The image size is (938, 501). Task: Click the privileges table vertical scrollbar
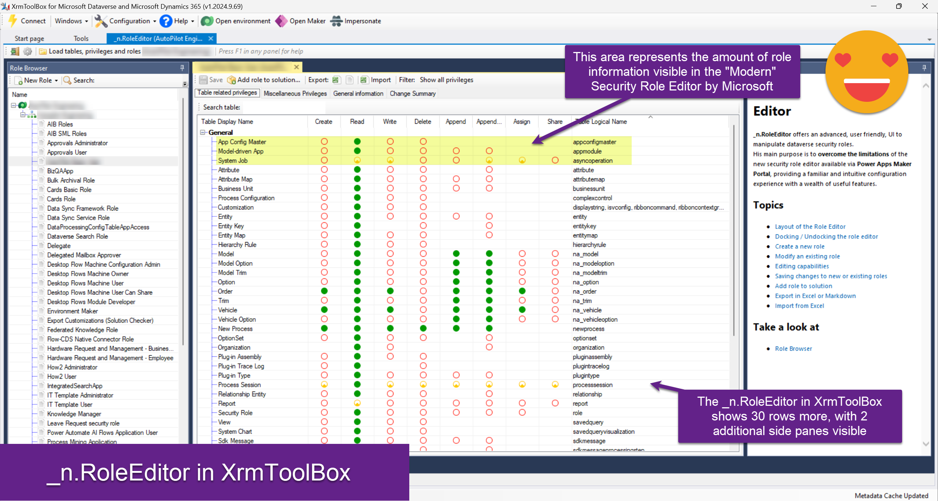[734, 231]
